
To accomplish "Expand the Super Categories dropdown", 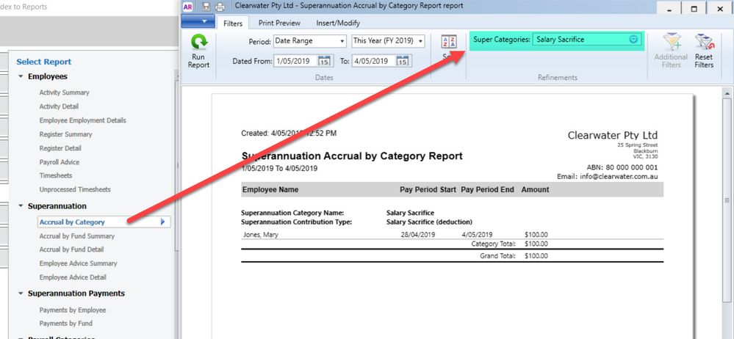I will click(633, 40).
